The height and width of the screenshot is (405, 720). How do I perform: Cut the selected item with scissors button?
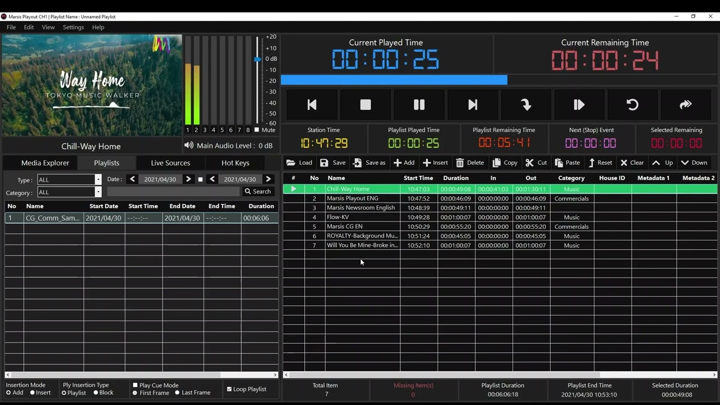pyautogui.click(x=536, y=163)
